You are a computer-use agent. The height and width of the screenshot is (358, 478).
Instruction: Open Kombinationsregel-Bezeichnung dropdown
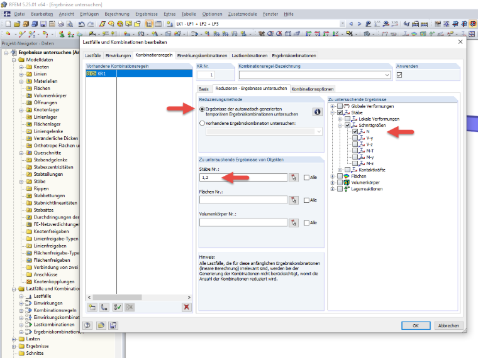coord(387,75)
